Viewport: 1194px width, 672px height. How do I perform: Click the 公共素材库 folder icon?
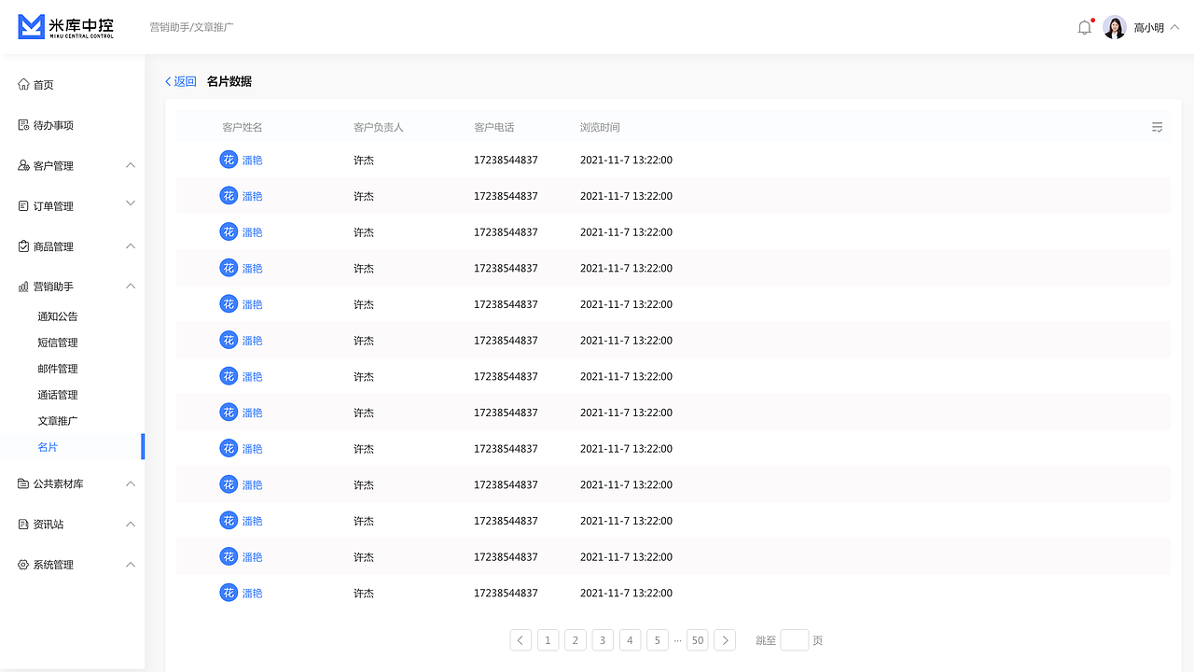coord(23,483)
